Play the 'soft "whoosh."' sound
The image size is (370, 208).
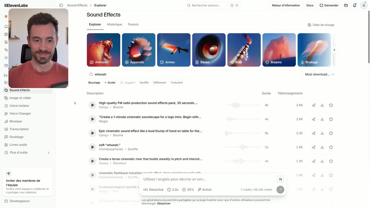(x=92, y=147)
